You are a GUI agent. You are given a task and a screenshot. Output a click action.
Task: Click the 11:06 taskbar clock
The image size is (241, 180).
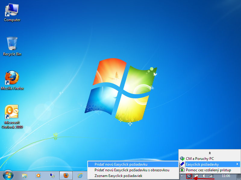(x=226, y=176)
